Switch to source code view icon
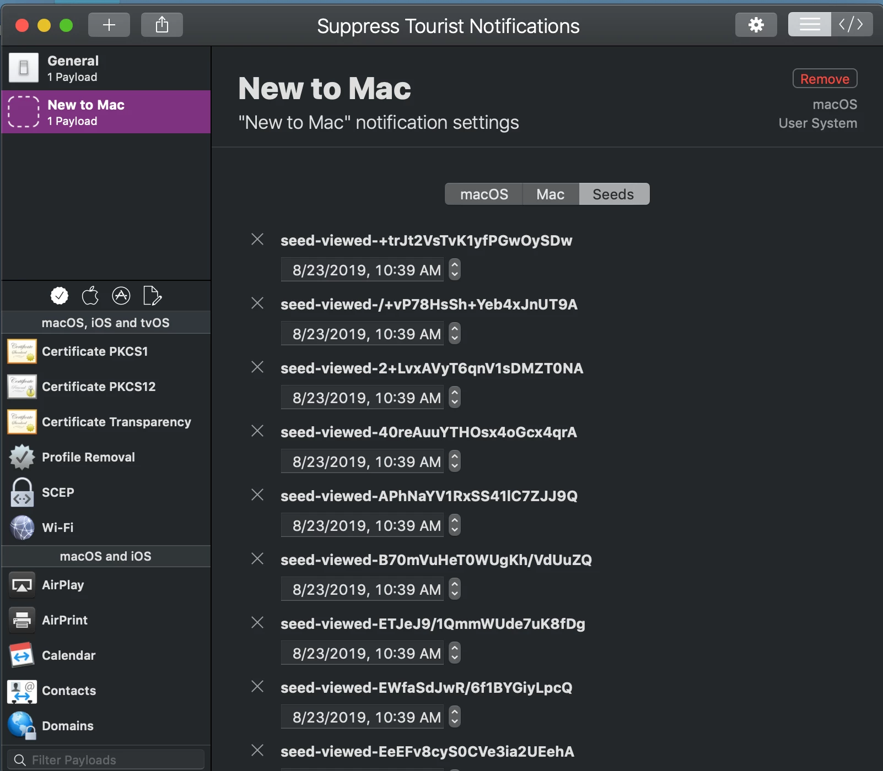Image resolution: width=883 pixels, height=771 pixels. (852, 24)
